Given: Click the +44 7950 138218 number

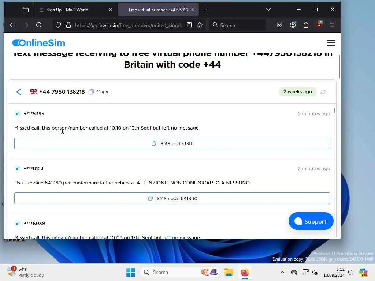Looking at the screenshot, I should [x=62, y=92].
